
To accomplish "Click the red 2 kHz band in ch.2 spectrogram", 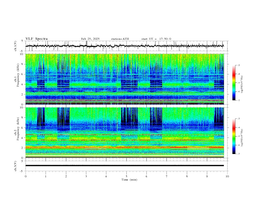I will tap(124, 147).
